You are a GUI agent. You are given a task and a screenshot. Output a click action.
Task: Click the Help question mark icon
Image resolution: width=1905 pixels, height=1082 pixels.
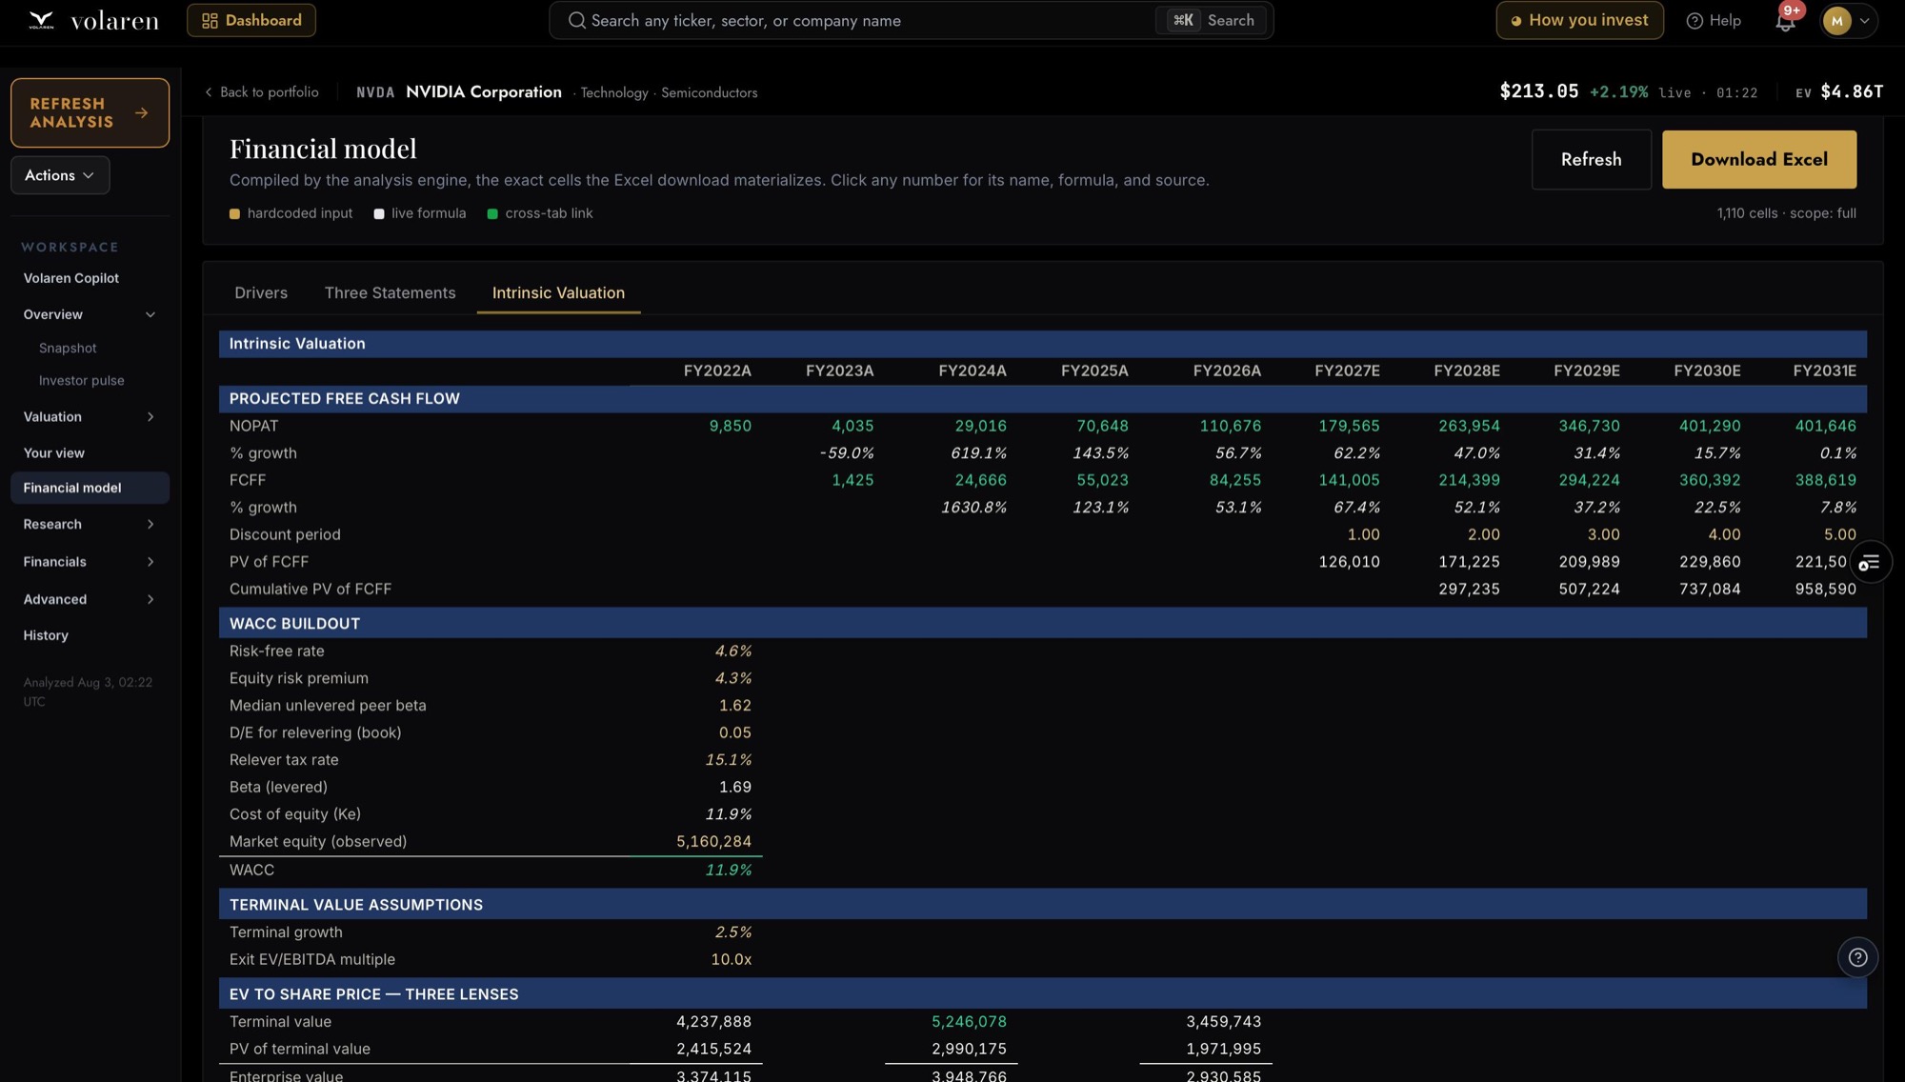click(1694, 20)
